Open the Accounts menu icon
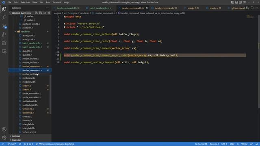This screenshot has height=146, width=260. (4, 129)
